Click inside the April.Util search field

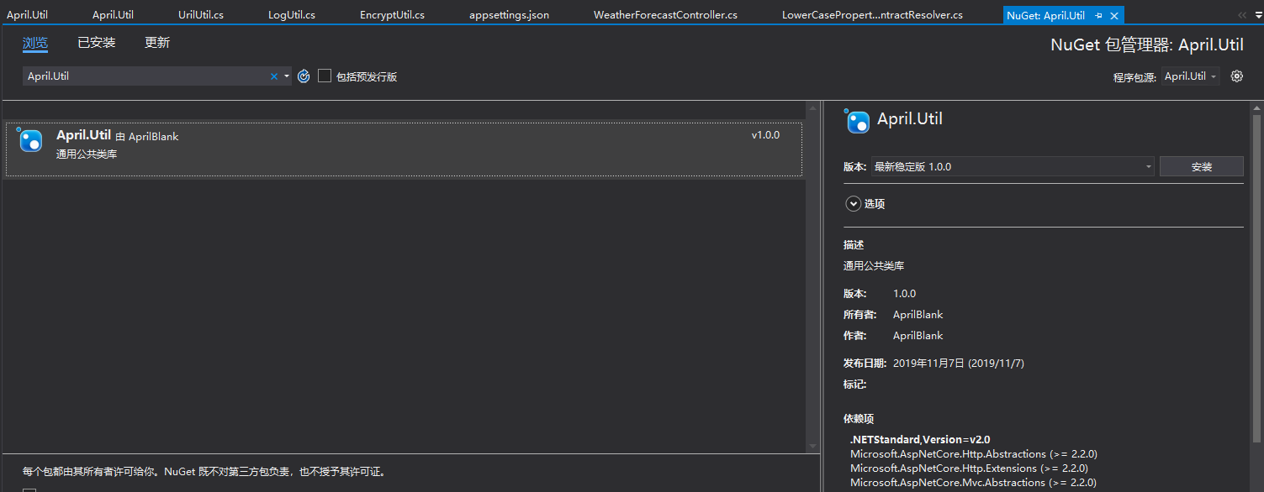[143, 76]
